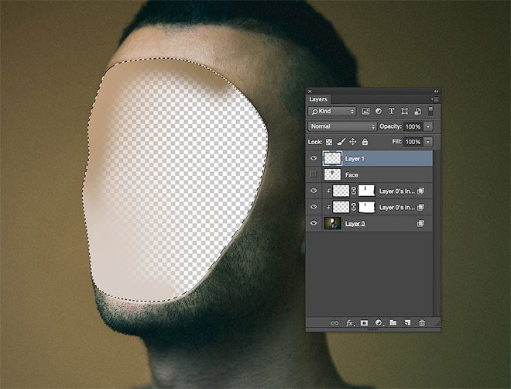Viewport: 511px width, 389px height.
Task: Create new fill or adjustment layer
Action: pos(379,323)
